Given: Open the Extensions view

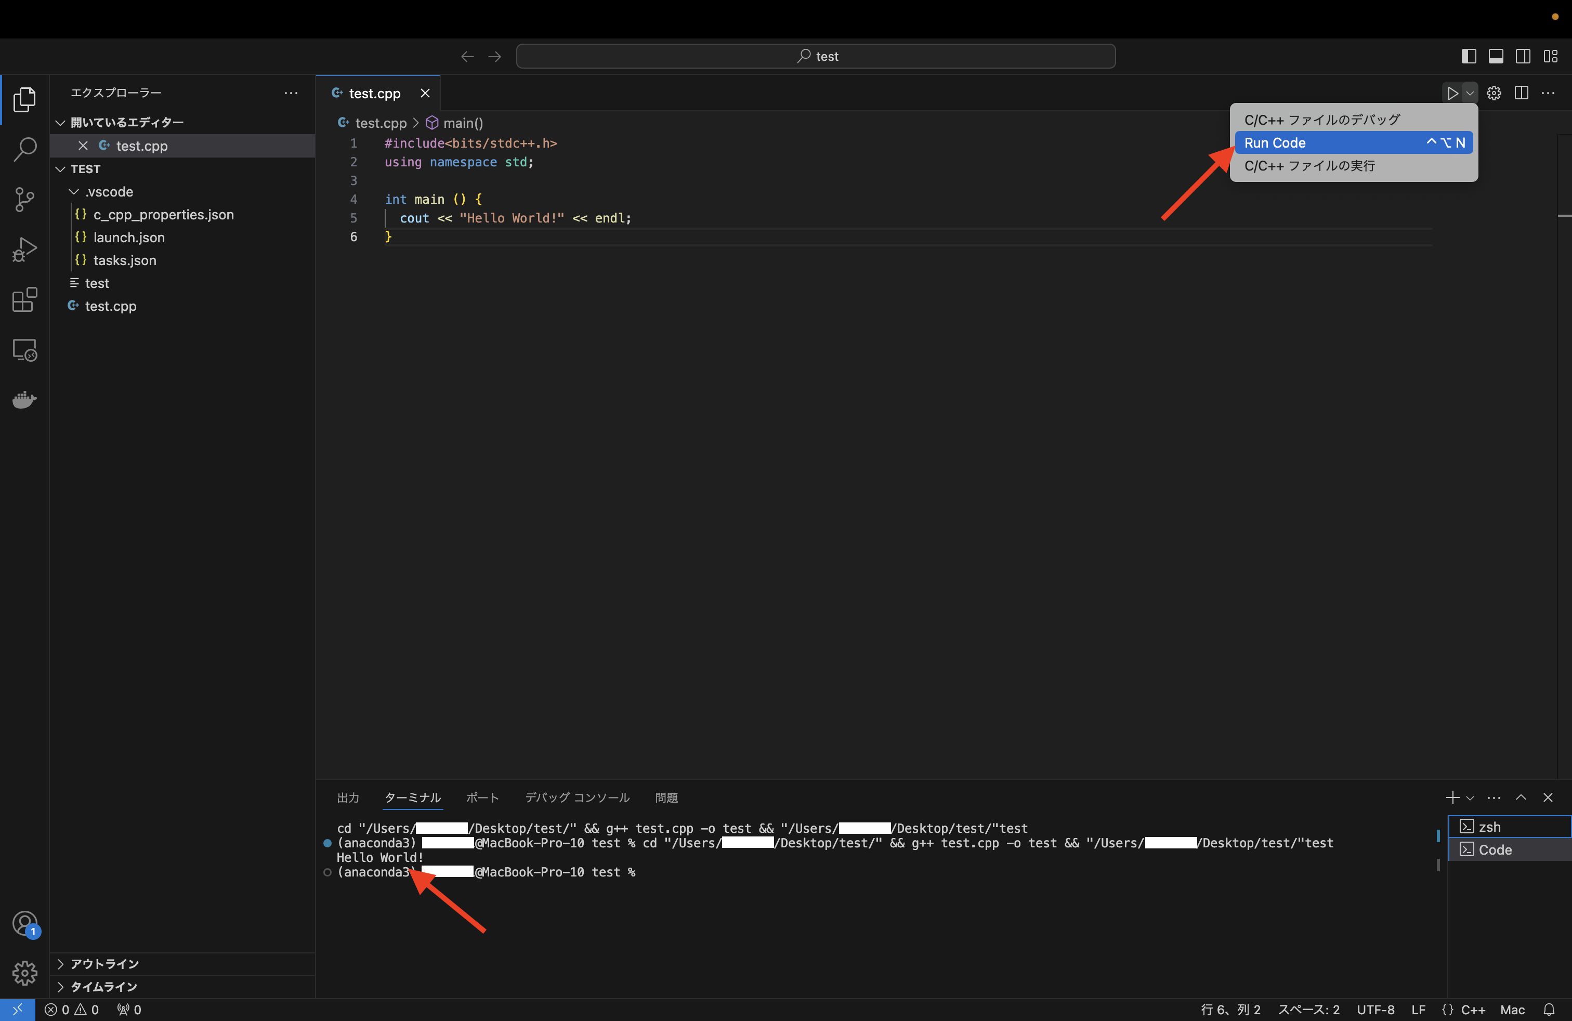Looking at the screenshot, I should pyautogui.click(x=24, y=300).
